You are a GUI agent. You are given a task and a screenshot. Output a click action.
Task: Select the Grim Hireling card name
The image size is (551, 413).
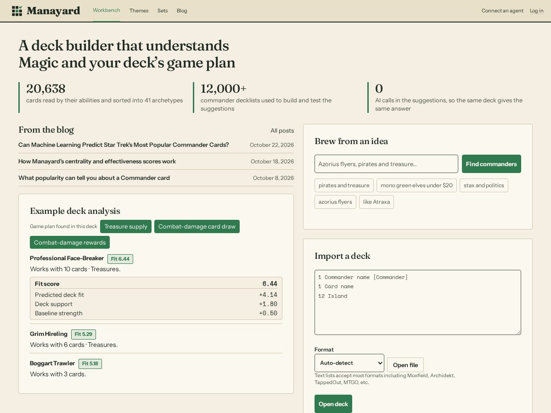coord(49,334)
